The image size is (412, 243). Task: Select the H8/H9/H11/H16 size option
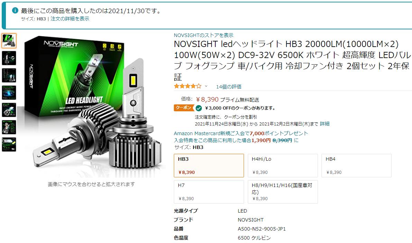[283, 192]
